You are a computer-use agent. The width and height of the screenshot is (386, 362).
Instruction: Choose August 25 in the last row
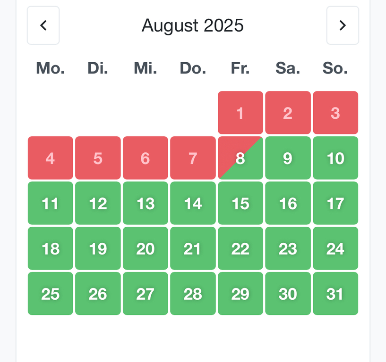pos(51,294)
